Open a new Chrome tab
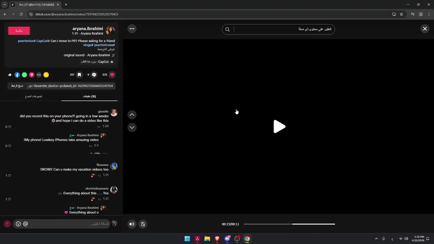The image size is (434, 244). 66,5
